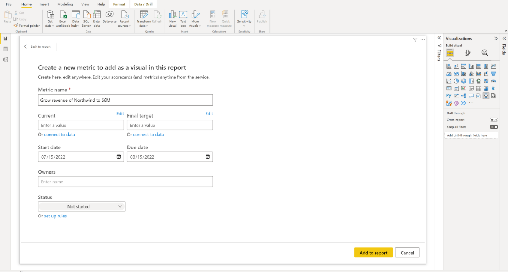
Task: Toggle the Cross-report switch
Action: [493, 120]
